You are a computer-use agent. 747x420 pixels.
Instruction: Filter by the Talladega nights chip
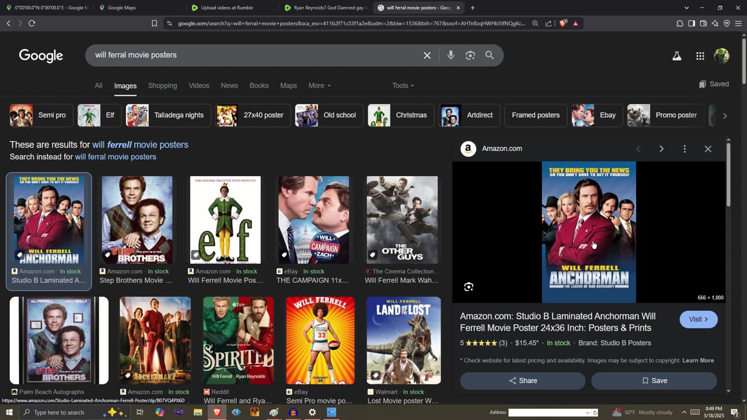(169, 116)
